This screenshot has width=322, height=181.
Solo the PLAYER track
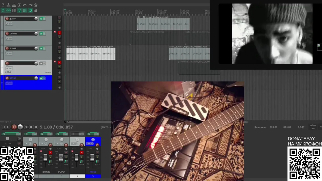60,52
